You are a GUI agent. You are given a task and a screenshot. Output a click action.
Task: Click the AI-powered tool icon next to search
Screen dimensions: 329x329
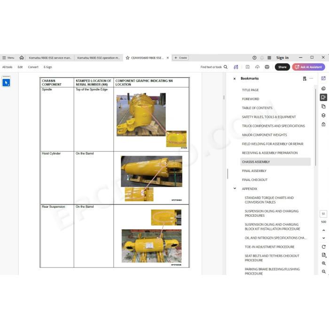click(x=236, y=67)
